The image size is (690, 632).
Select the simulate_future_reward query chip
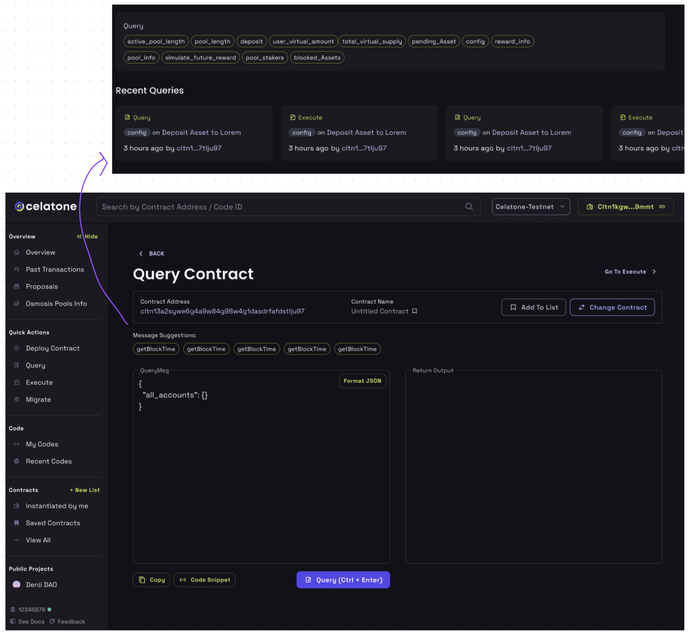(x=201, y=57)
